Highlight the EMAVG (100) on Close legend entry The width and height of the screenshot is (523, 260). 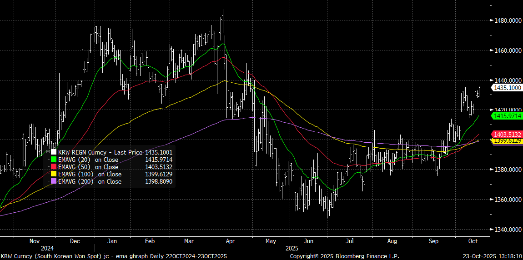coord(90,174)
